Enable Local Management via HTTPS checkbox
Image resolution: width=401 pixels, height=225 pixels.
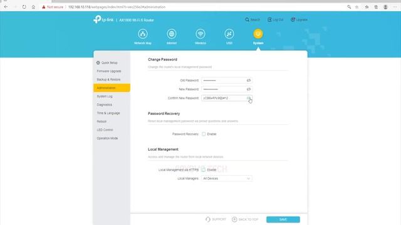(x=204, y=169)
